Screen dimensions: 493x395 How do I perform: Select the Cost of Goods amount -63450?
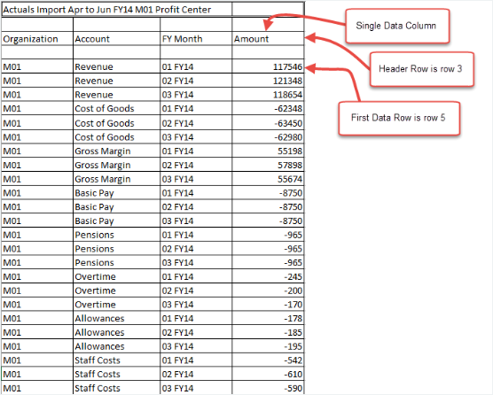pos(268,123)
